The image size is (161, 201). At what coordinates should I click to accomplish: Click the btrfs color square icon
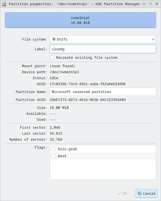(54, 39)
